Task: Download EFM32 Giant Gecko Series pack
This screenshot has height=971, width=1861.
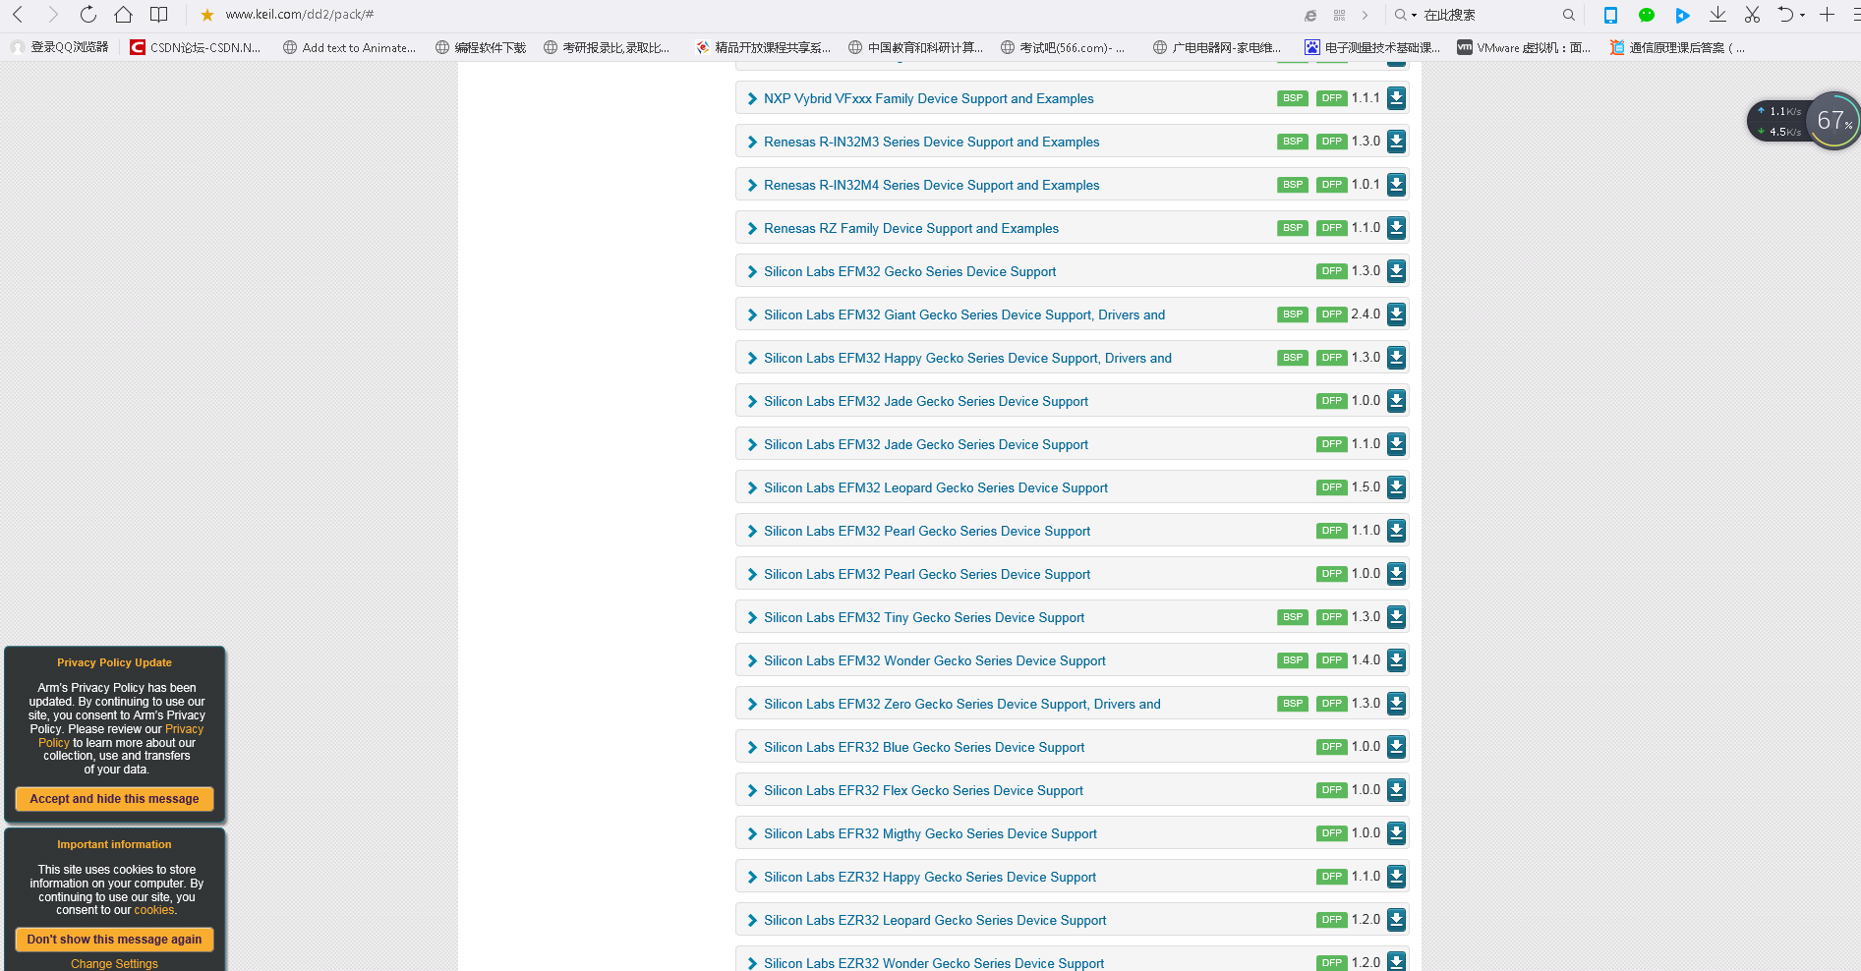Action: 1396,314
